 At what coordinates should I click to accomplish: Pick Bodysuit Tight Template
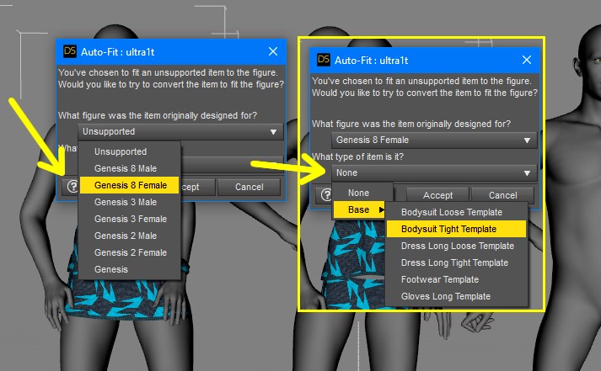[x=456, y=229]
